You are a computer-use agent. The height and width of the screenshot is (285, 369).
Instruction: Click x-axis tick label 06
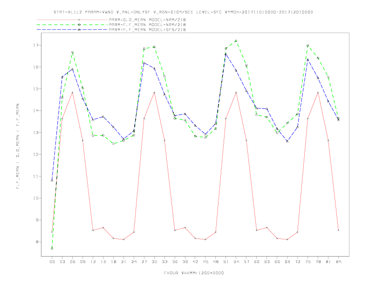[x=73, y=262]
